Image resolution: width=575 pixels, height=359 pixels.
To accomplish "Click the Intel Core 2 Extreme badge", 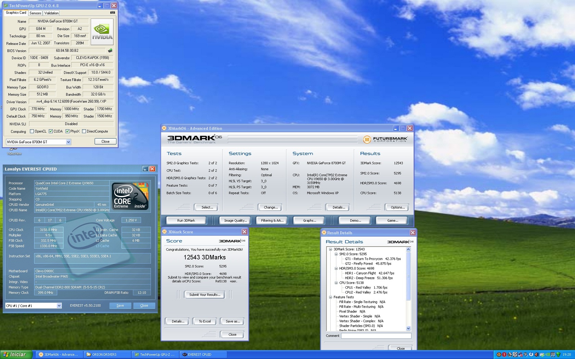I will [x=130, y=196].
